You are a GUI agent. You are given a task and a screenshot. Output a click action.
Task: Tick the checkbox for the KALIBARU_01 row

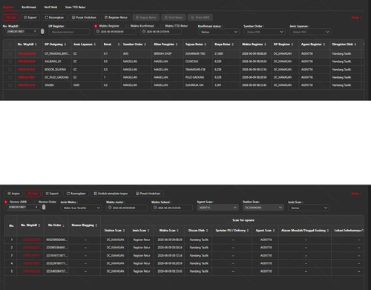point(10,62)
